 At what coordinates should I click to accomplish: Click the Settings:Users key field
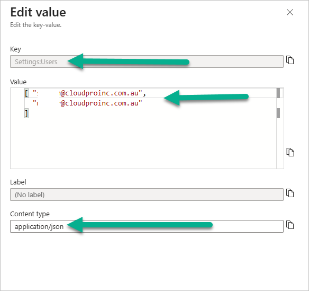coord(147,61)
